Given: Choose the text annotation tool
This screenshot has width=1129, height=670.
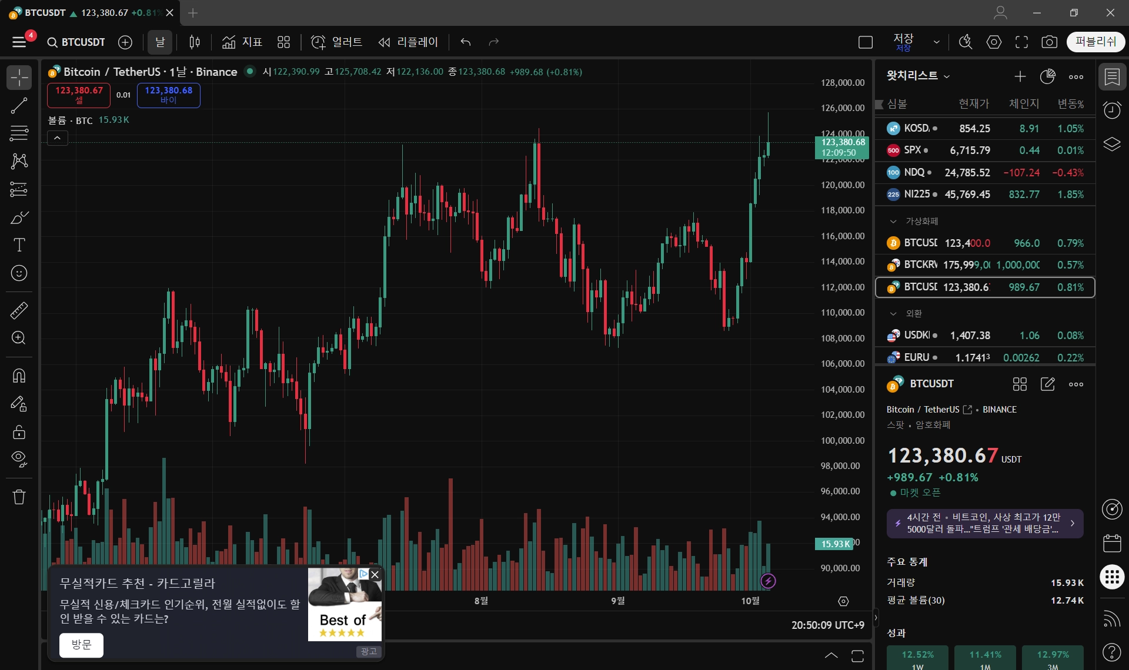Looking at the screenshot, I should click(x=19, y=245).
